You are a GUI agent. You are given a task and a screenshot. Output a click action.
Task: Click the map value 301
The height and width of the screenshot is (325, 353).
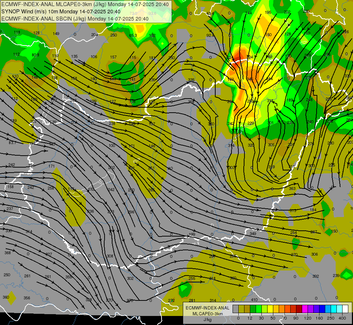[x=270, y=123]
